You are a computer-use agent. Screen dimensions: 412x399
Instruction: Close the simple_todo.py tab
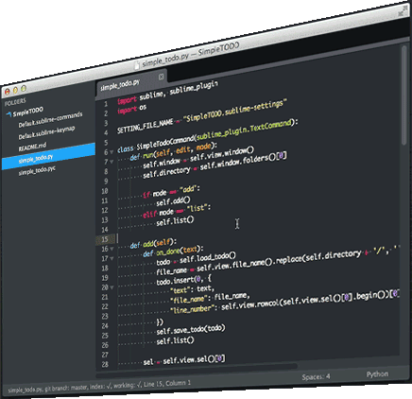[x=161, y=77]
